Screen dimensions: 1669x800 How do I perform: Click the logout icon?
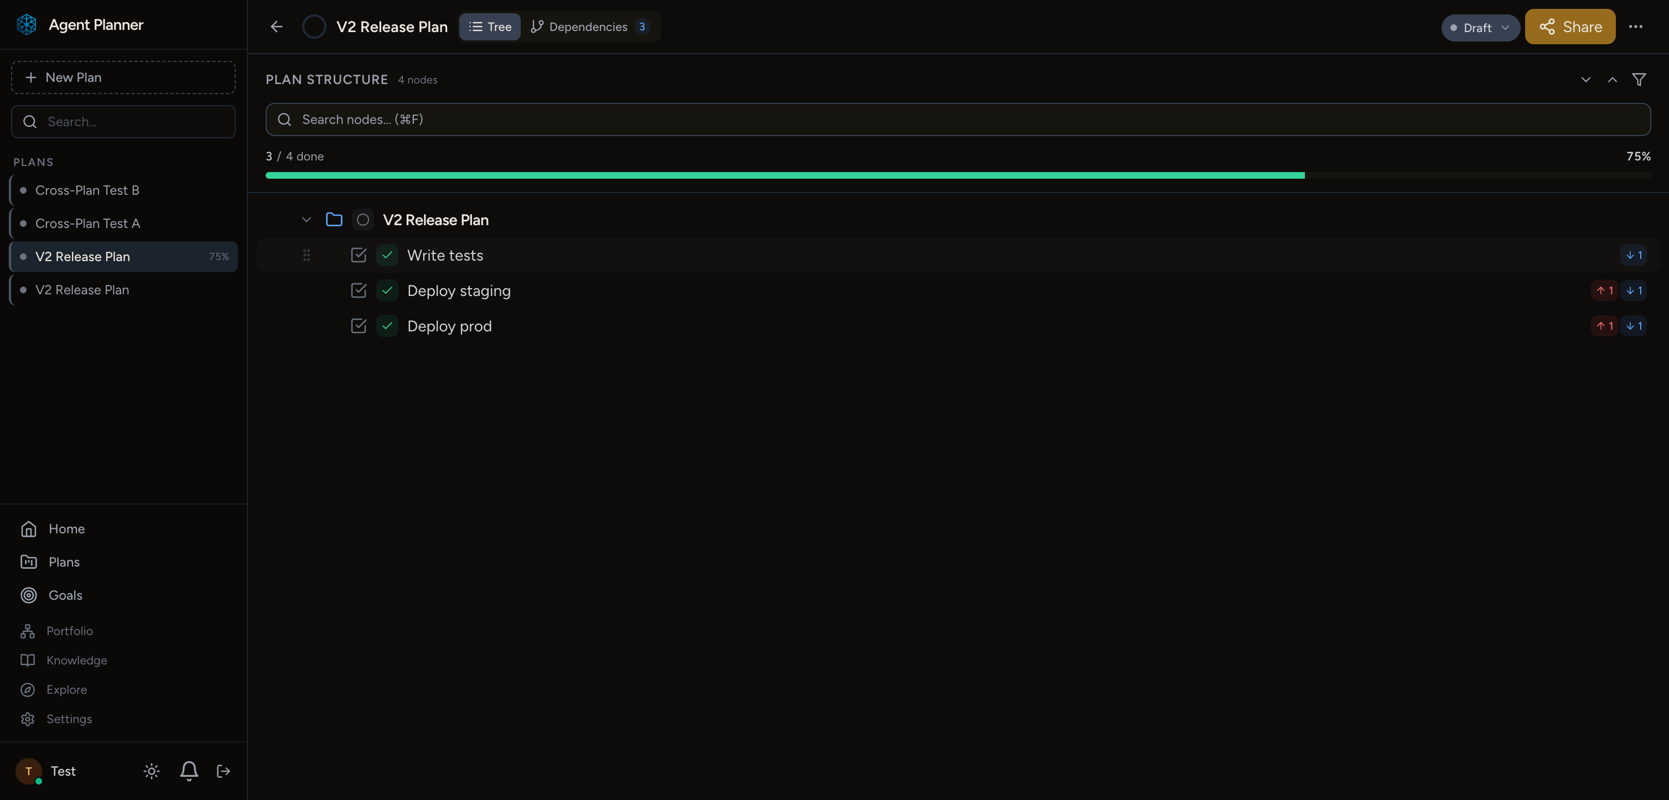[x=224, y=771]
